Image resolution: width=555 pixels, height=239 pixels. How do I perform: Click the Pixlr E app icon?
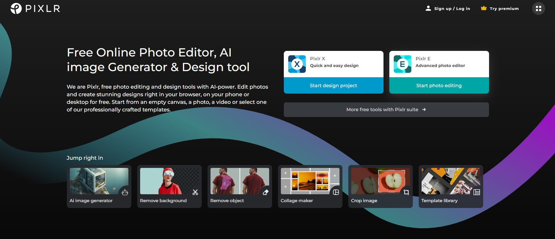402,64
